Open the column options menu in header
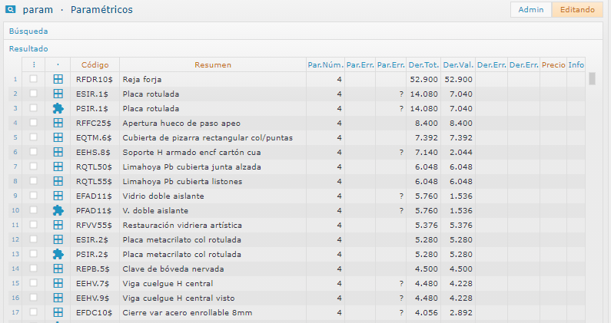 coord(33,64)
